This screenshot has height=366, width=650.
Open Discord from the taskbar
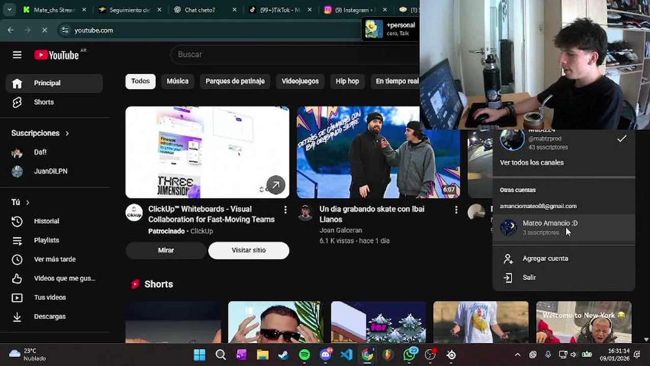pos(326,355)
